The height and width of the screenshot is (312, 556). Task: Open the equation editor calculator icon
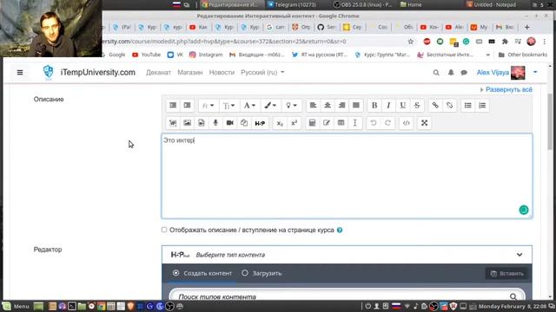pyautogui.click(x=313, y=123)
